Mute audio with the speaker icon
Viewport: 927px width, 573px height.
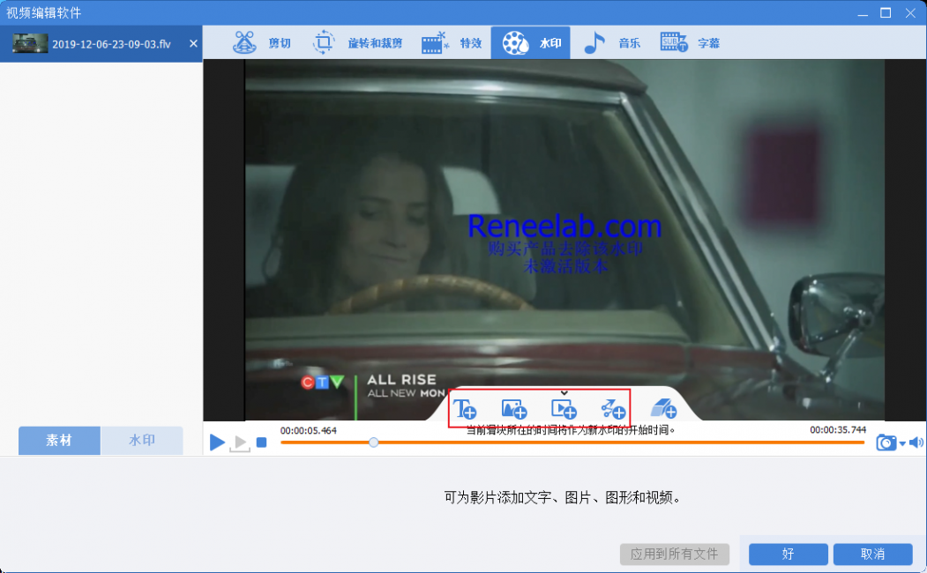pos(916,442)
